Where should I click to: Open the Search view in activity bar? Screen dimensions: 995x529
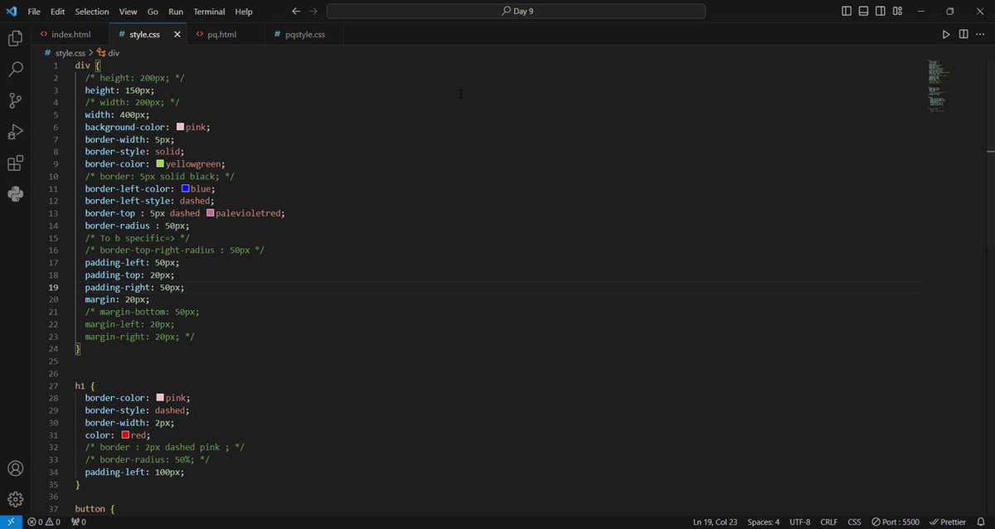(x=15, y=70)
